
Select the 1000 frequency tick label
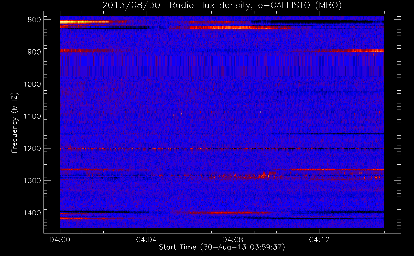tap(32, 84)
